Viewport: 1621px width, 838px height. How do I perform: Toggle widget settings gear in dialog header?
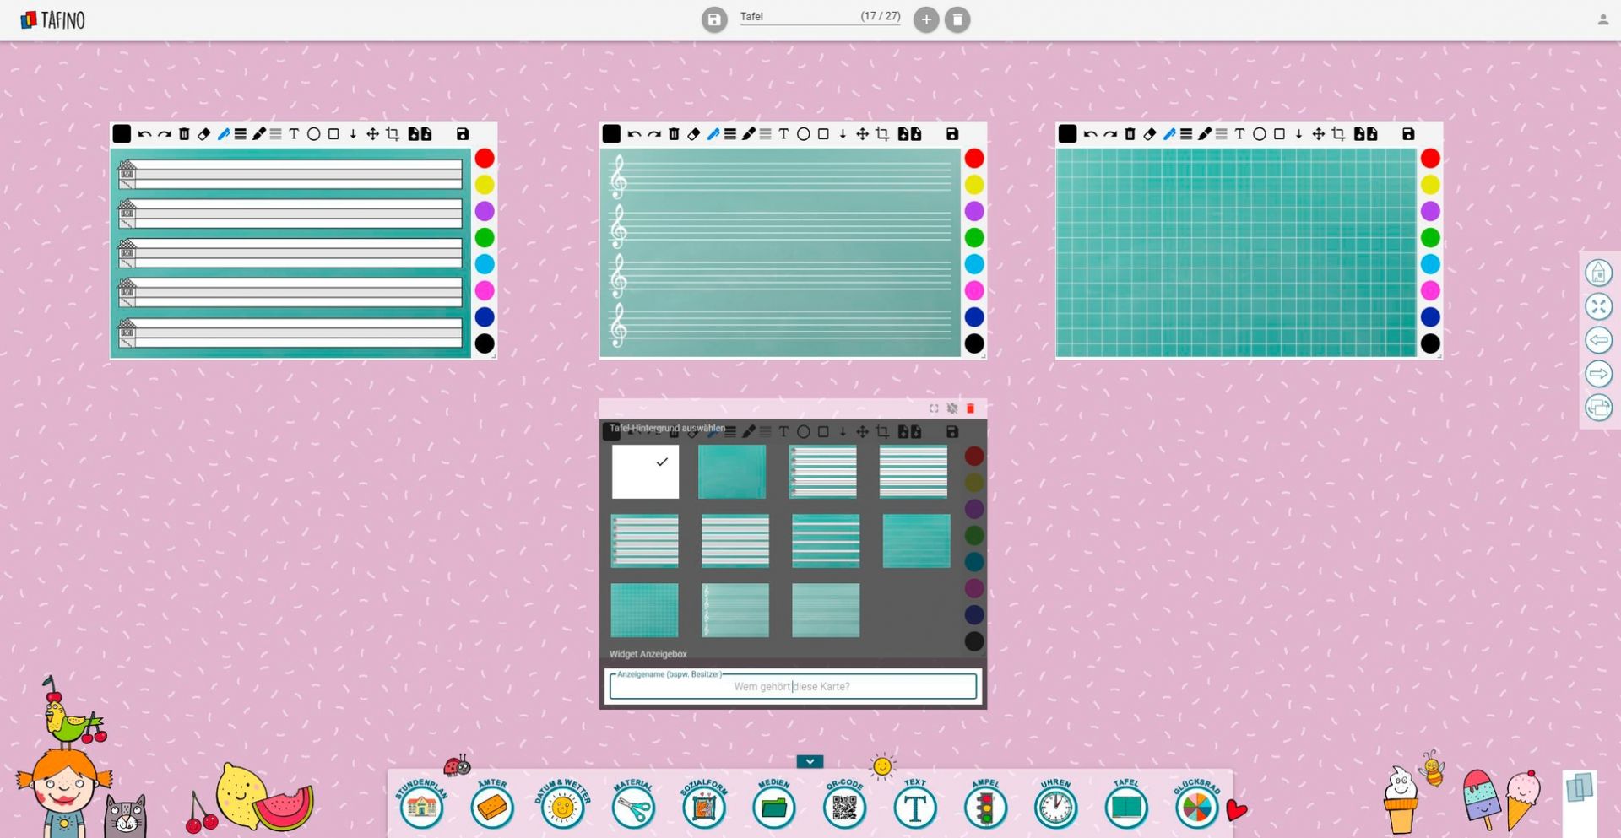(x=952, y=408)
